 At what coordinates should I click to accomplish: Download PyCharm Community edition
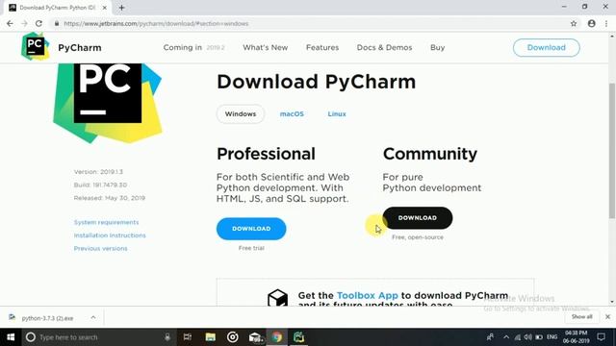417,218
